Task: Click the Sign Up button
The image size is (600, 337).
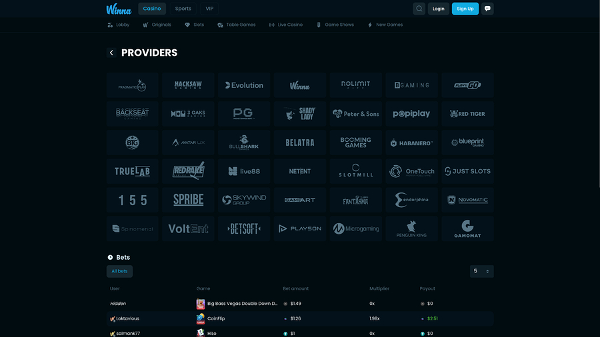Action: [x=465, y=9]
